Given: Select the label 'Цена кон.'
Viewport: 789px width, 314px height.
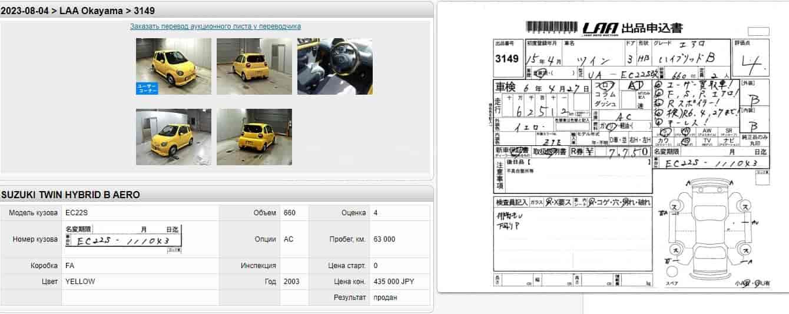Looking at the screenshot, I should click(350, 282).
